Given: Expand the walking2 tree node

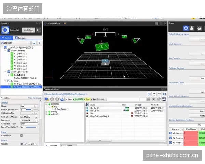Looking at the screenshot, I should [x=46, y=114].
